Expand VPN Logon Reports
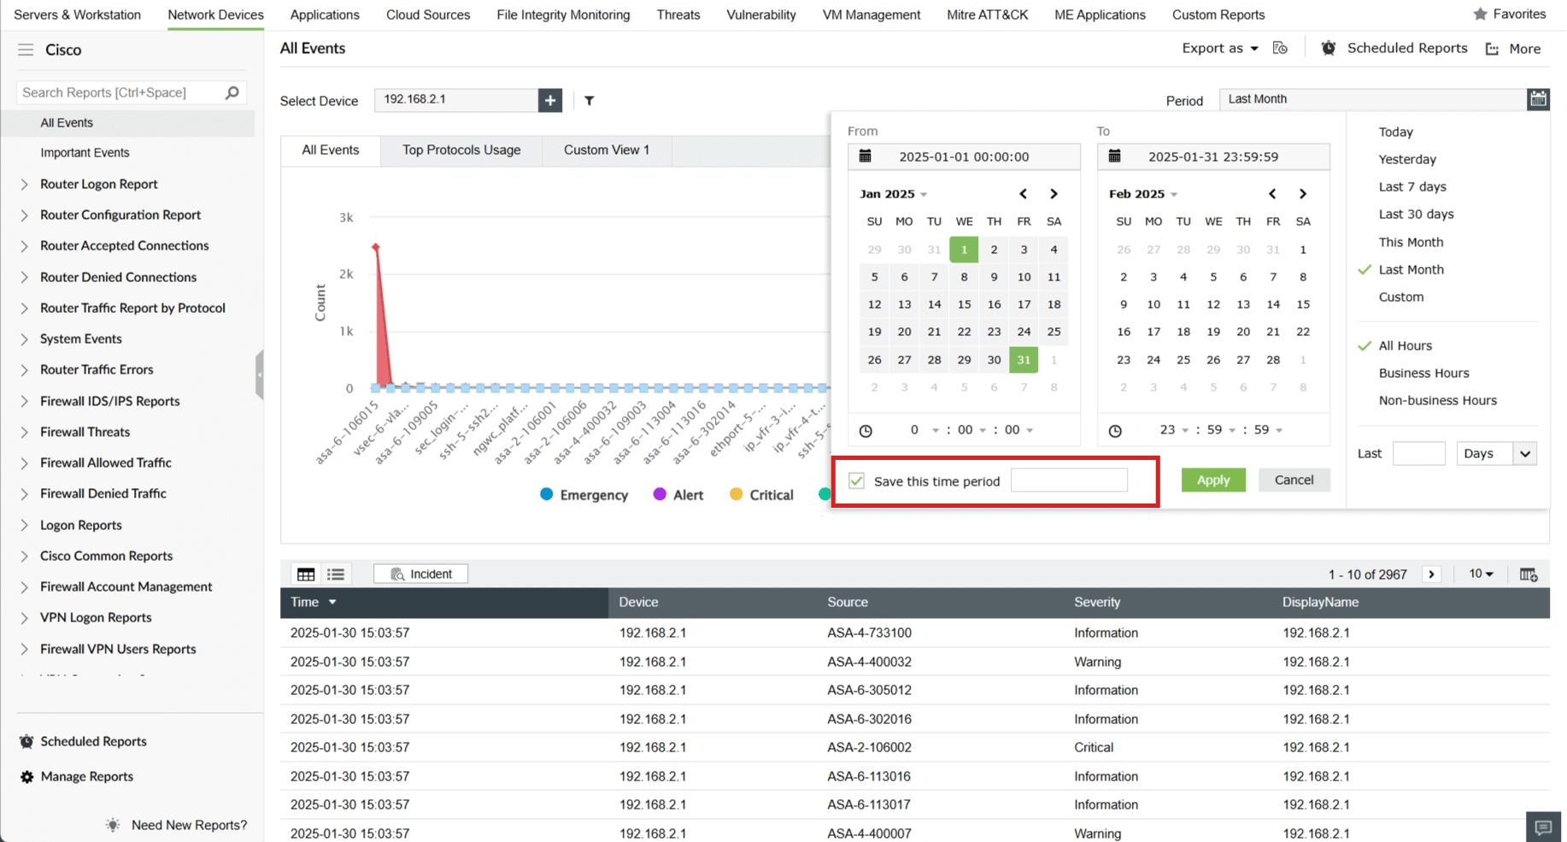Screen dimensions: 1567x842 point(24,617)
